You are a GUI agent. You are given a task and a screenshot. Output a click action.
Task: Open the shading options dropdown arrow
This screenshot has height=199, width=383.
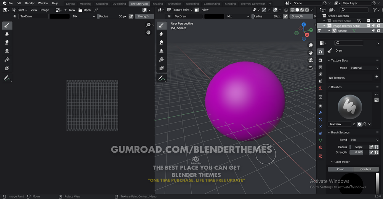(x=312, y=10)
